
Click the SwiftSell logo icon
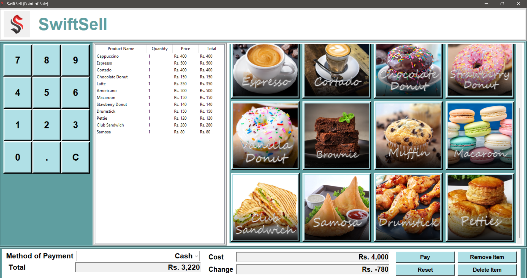pyautogui.click(x=17, y=24)
